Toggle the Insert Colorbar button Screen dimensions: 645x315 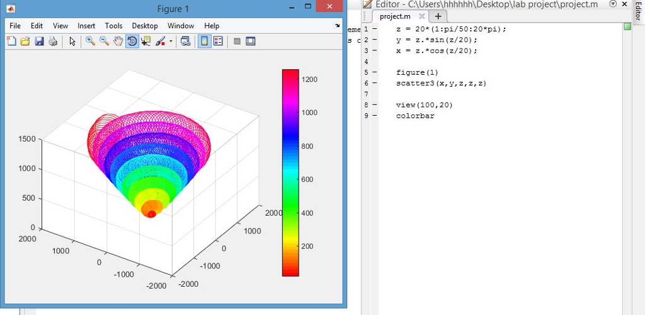pos(205,41)
